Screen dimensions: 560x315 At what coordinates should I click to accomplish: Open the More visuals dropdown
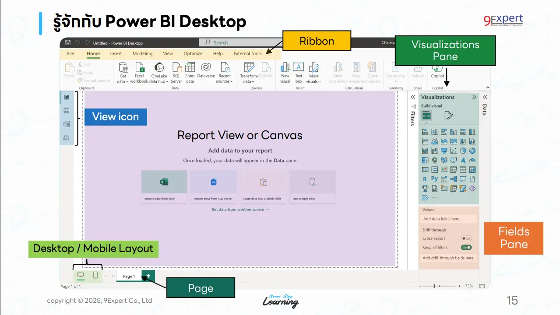point(313,73)
